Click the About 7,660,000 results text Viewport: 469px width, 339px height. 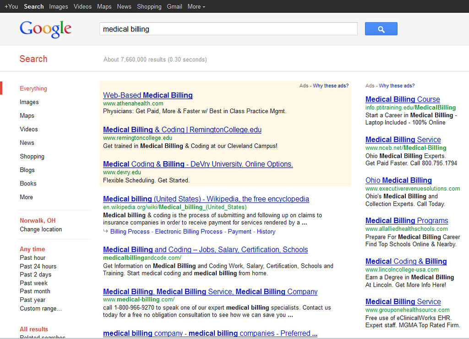(155, 60)
